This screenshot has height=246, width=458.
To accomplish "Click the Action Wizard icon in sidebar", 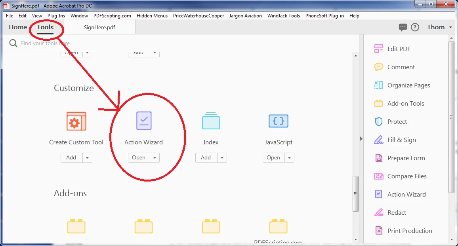I will [x=378, y=194].
